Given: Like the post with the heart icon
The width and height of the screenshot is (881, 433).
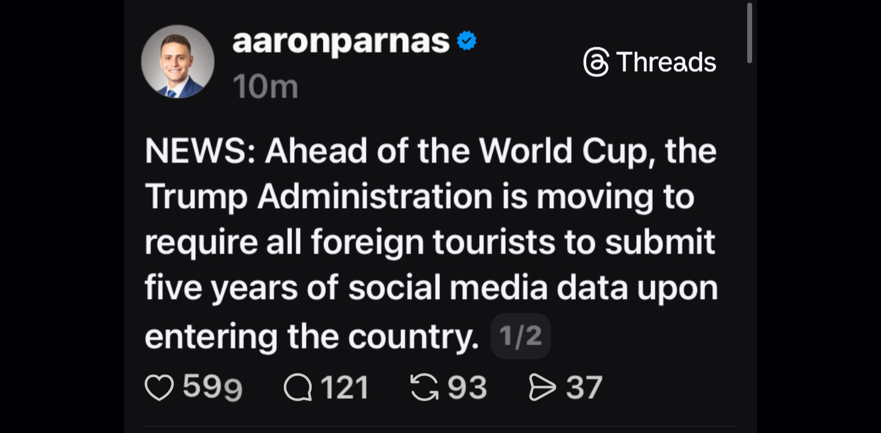Looking at the screenshot, I should (x=159, y=387).
